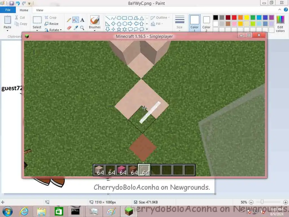The width and height of the screenshot is (289, 217).
Task: Open Internet Explorer from taskbar
Action: pyautogui.click(x=24, y=211)
